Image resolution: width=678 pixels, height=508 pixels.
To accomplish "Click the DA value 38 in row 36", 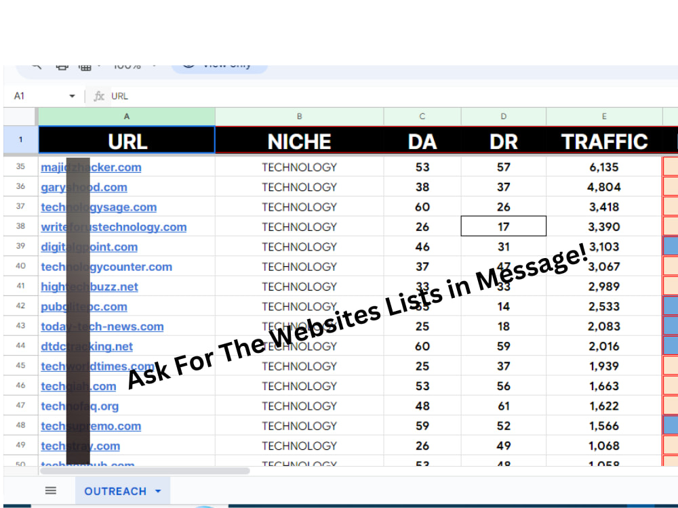I will (422, 187).
